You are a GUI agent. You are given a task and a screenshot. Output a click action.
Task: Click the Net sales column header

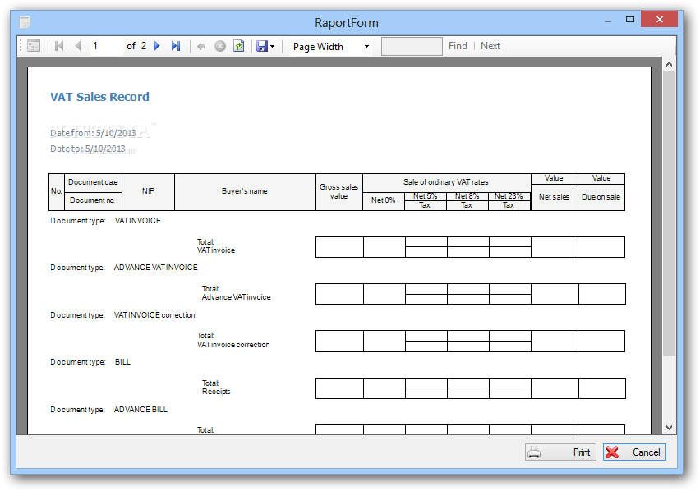[554, 197]
